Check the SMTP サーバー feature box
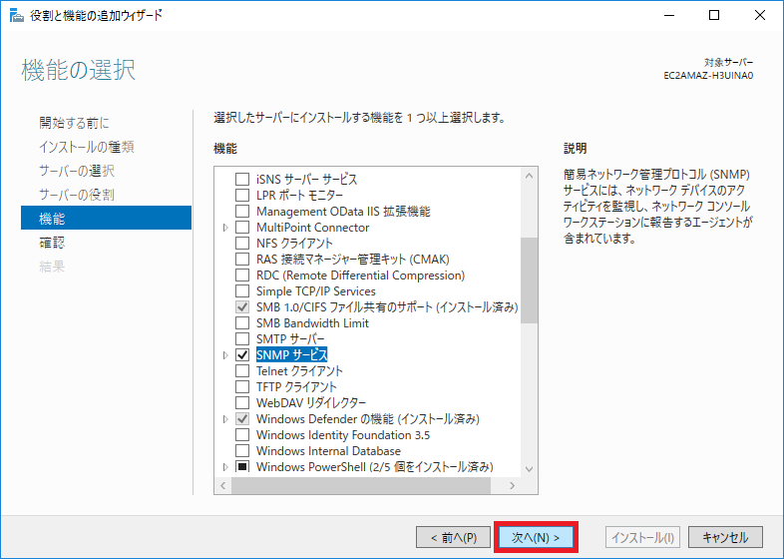Viewport: 784px width, 559px height. pyautogui.click(x=241, y=339)
